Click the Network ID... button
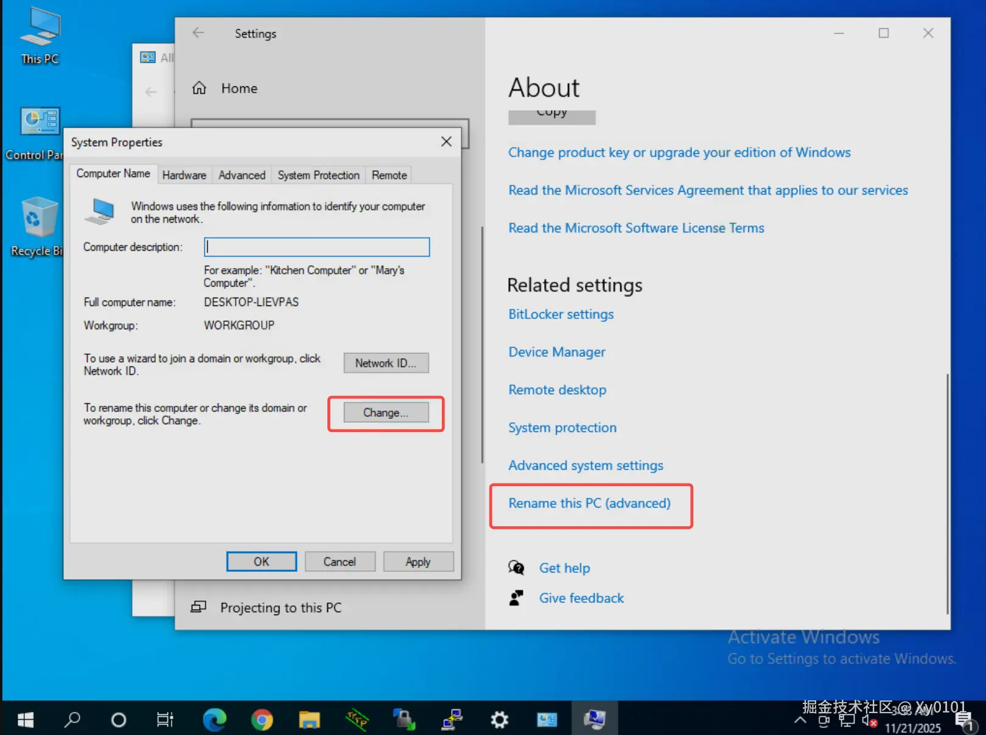 click(386, 363)
